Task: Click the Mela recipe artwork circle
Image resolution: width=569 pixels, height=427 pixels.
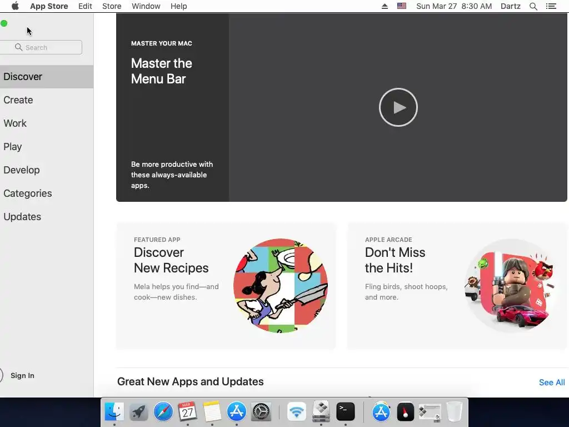Action: click(281, 286)
